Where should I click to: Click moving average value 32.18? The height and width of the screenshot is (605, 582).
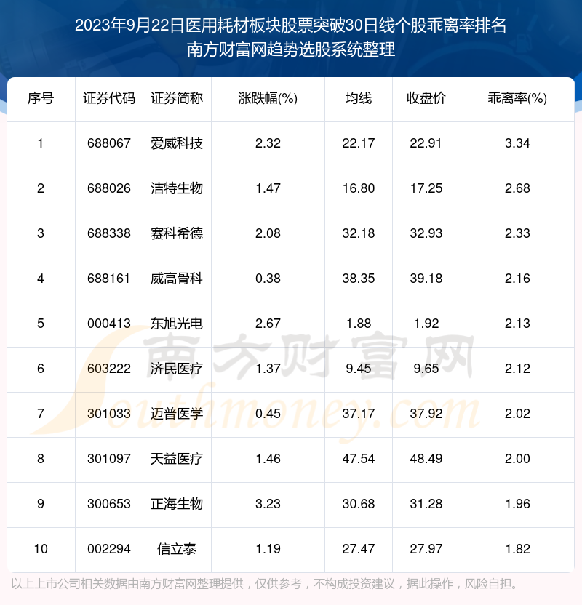click(x=359, y=233)
